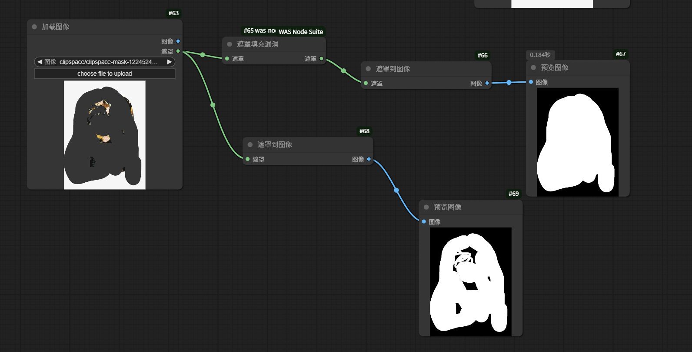Click the 遮罩 input port on node #68
Viewport: 692px width, 352px height.
(x=247, y=159)
